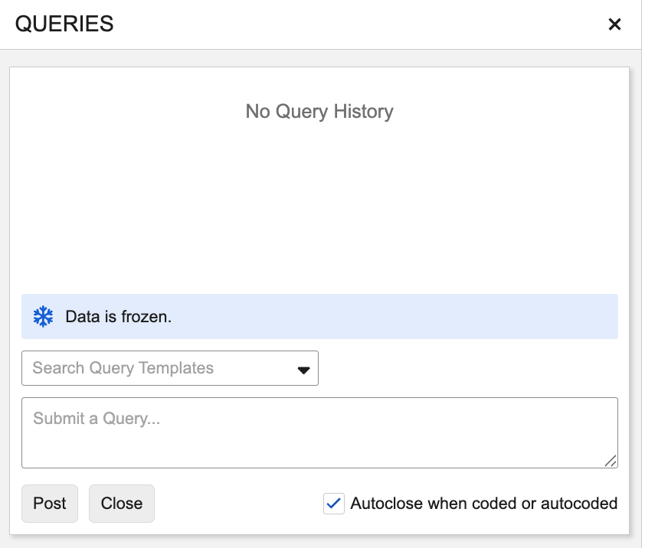Click the Submit a Query placeholder text
Viewport: 645px width, 548px height.
(x=97, y=419)
